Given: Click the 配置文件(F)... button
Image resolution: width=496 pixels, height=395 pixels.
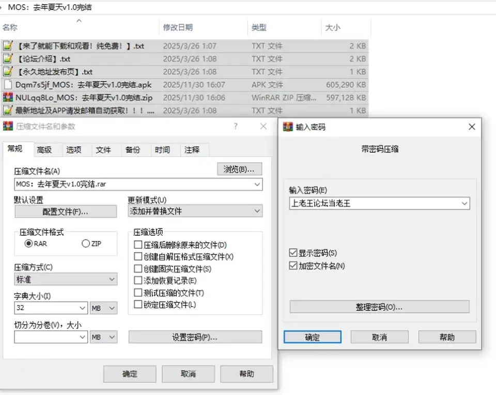Looking at the screenshot, I should pyautogui.click(x=66, y=211).
